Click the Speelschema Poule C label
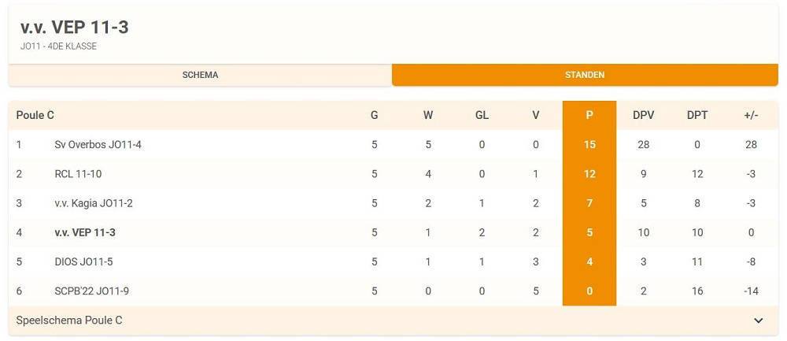 pos(69,321)
